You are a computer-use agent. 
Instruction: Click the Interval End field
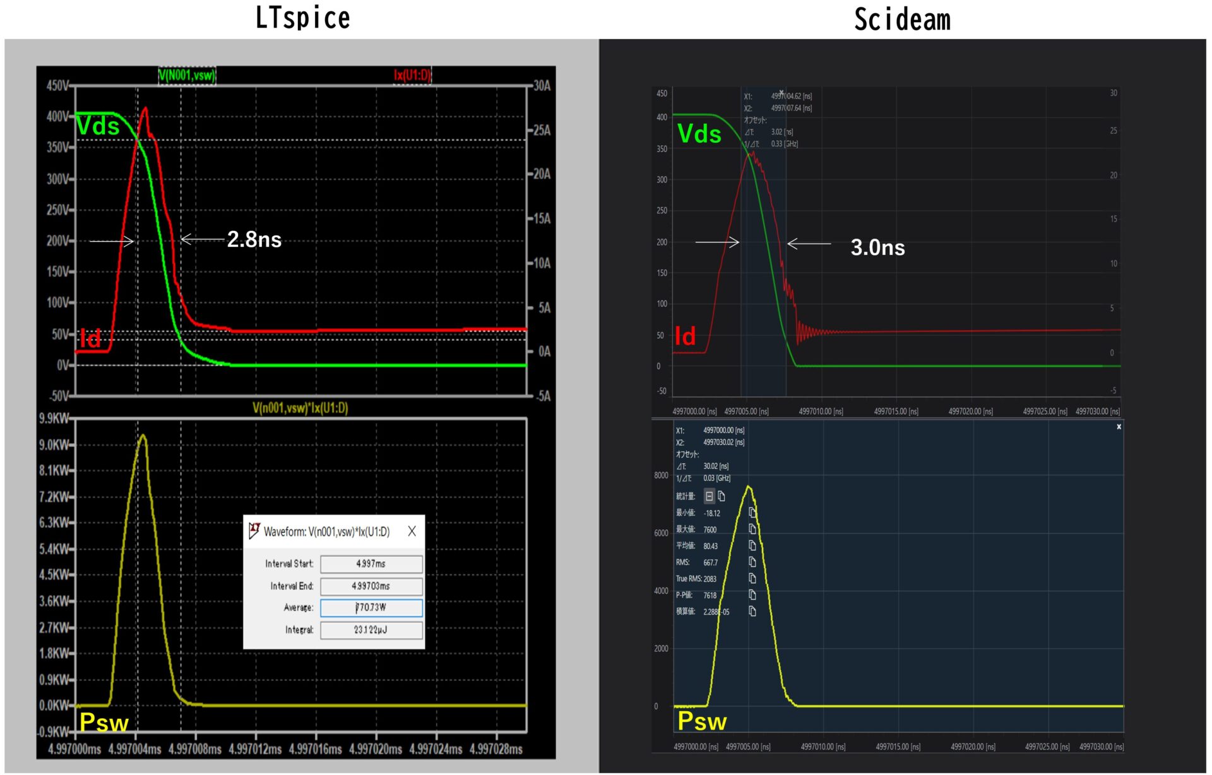click(371, 586)
